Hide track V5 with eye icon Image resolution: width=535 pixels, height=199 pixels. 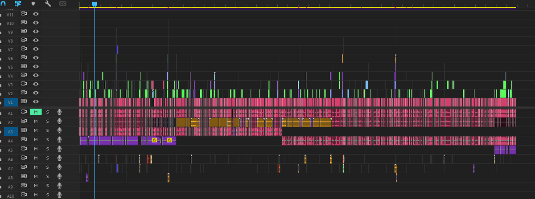(36, 66)
